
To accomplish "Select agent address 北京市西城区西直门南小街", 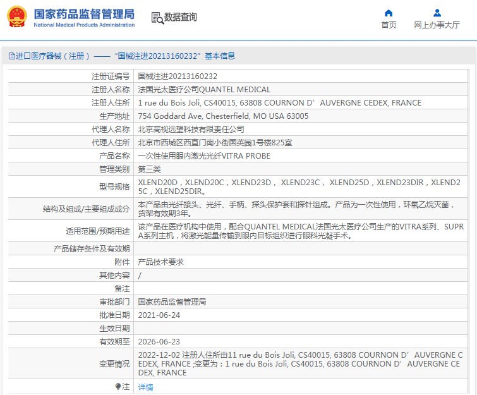I will coord(215,143).
